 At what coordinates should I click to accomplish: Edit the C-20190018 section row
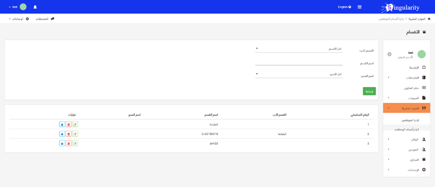click(x=75, y=134)
